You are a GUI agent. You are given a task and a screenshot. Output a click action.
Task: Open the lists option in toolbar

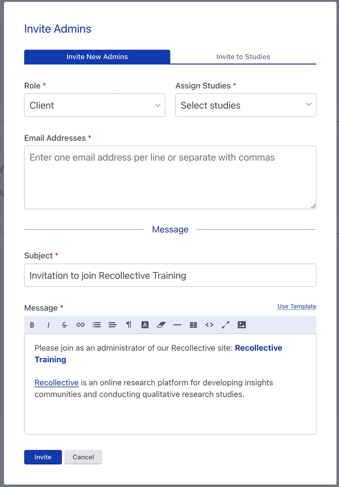(x=97, y=325)
